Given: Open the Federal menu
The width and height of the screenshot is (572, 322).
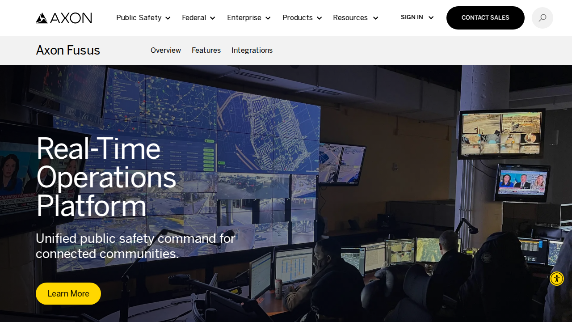Looking at the screenshot, I should (194, 18).
